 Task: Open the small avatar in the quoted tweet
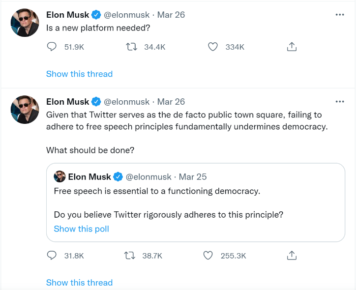pos(59,176)
